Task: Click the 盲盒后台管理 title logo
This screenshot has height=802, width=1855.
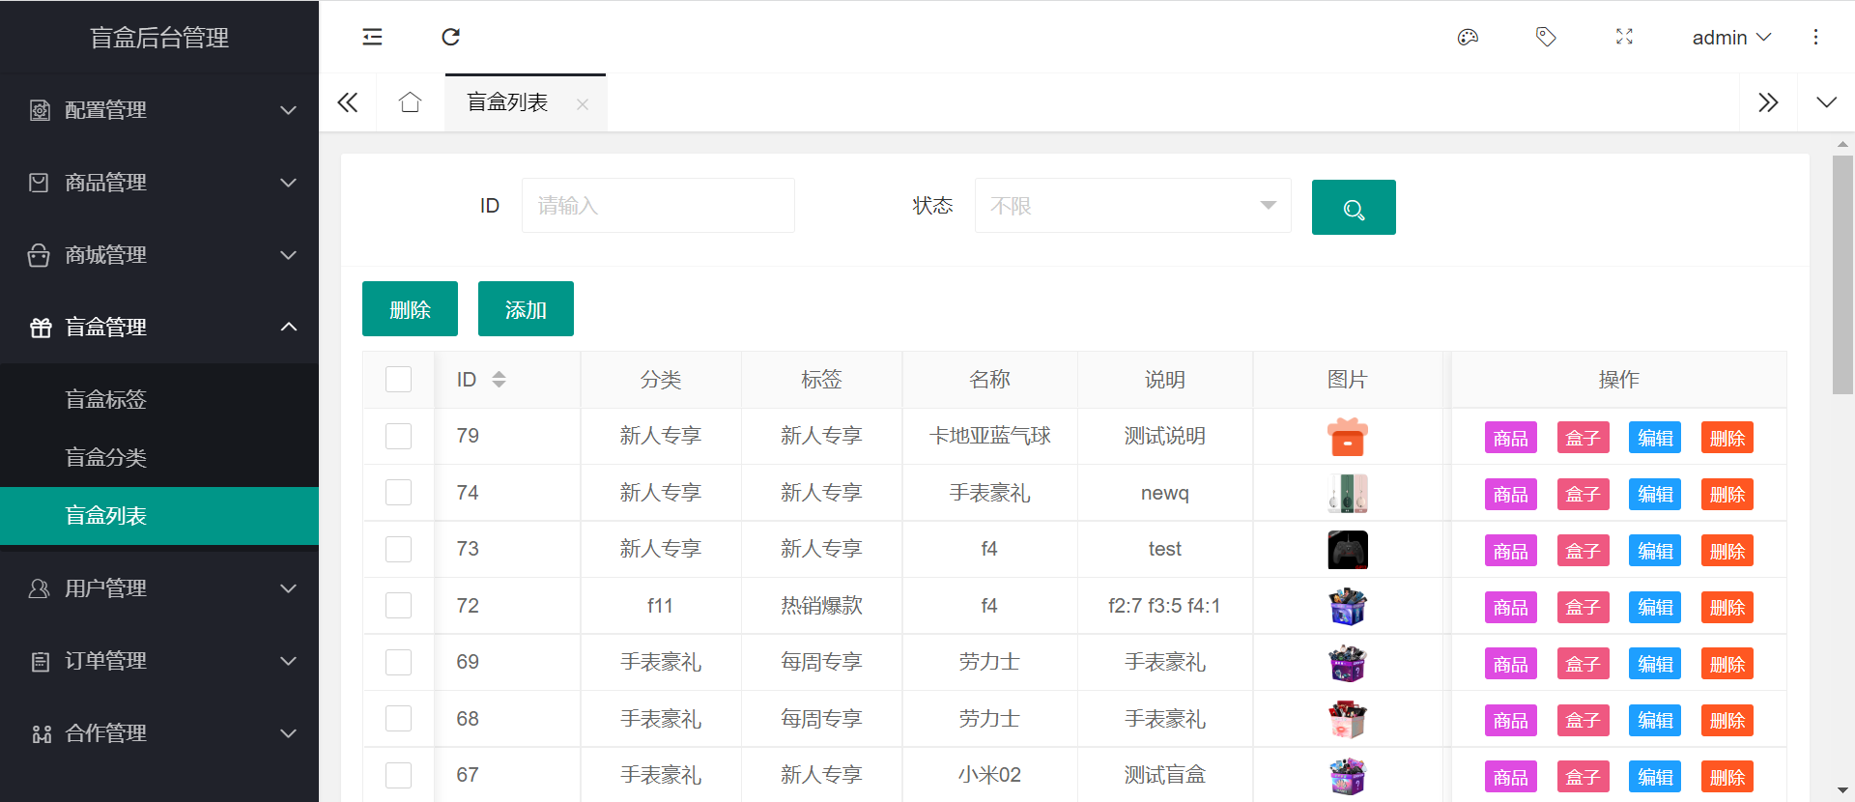Action: click(x=159, y=38)
